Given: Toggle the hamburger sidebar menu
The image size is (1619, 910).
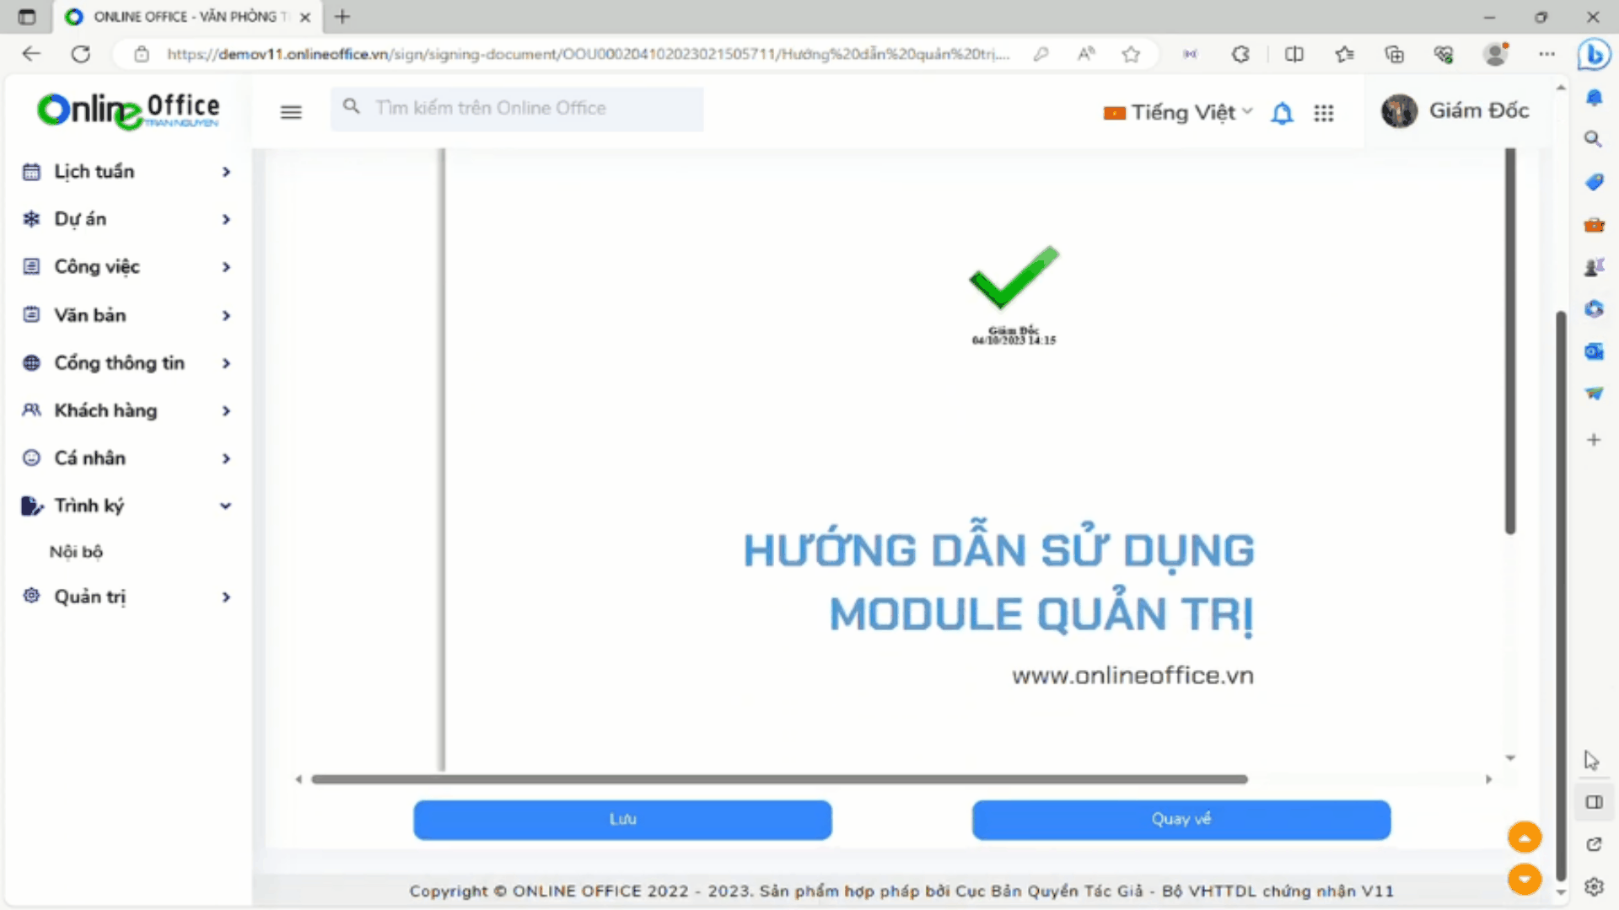Looking at the screenshot, I should [x=291, y=112].
